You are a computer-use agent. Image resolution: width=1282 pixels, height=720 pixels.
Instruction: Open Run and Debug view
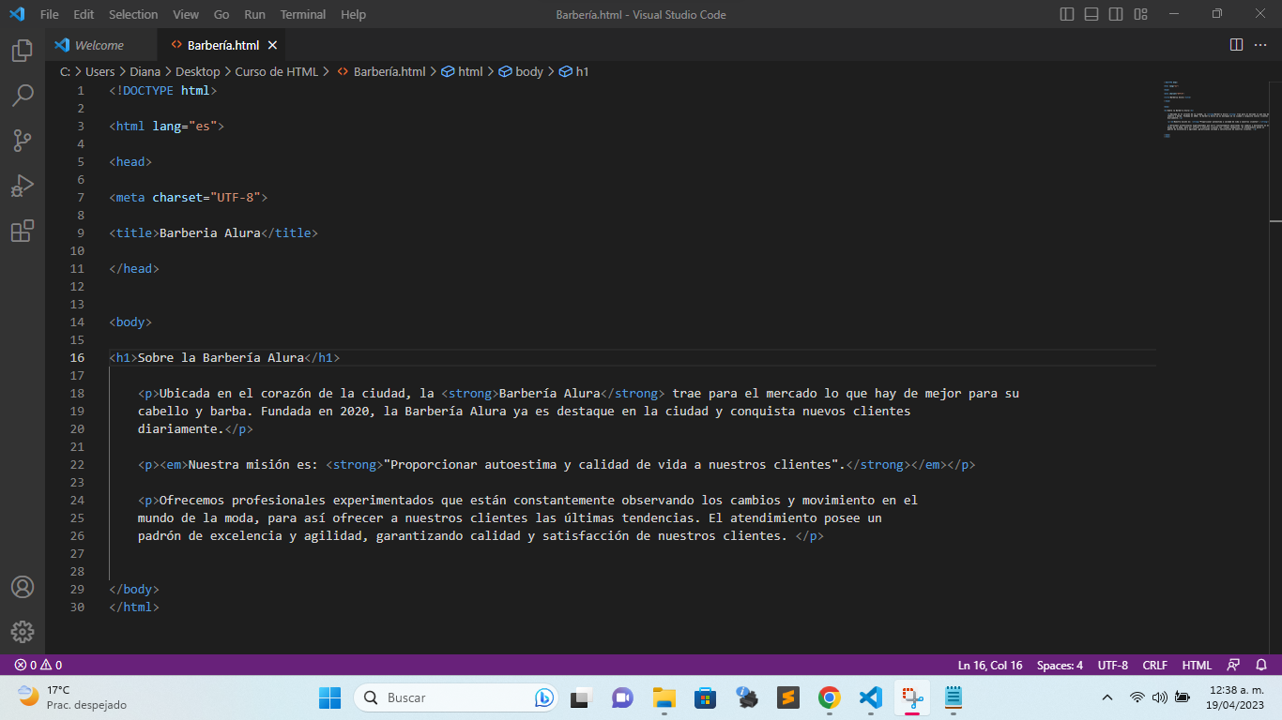tap(23, 186)
